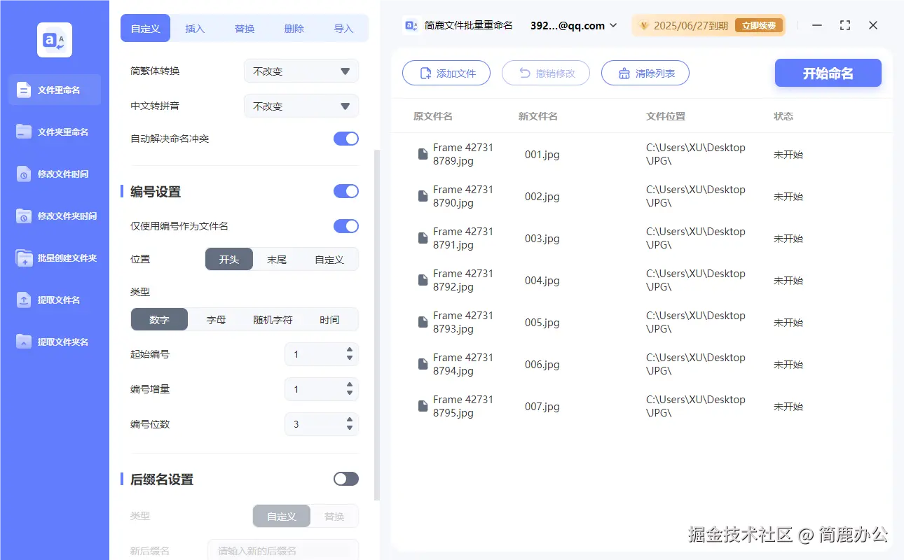Image resolution: width=904 pixels, height=560 pixels.
Task: Click the 原文件名 column header
Action: pyautogui.click(x=433, y=116)
